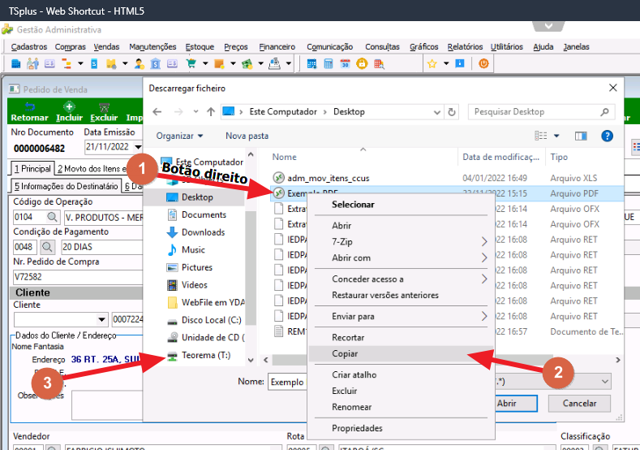Open the grid search toolbar icon

(x=379, y=63)
